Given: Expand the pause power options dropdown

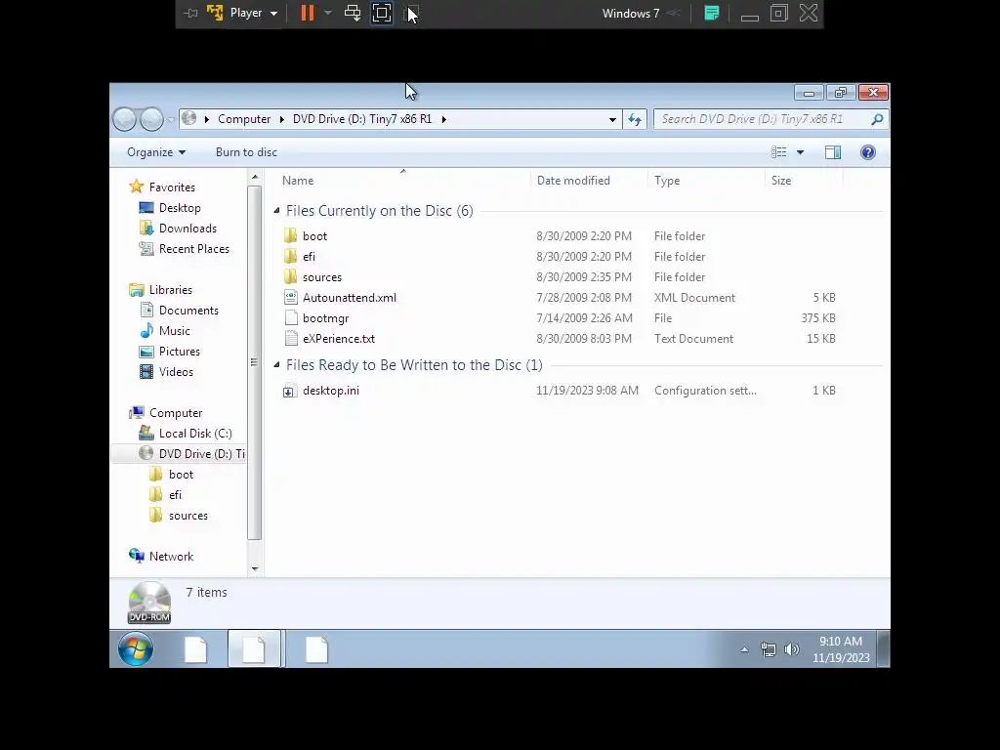Looking at the screenshot, I should pyautogui.click(x=328, y=13).
